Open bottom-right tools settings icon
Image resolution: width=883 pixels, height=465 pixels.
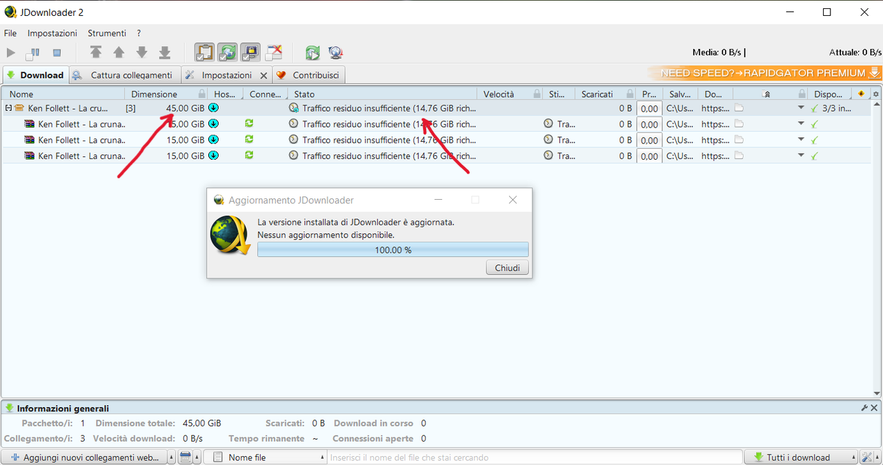pos(867,457)
